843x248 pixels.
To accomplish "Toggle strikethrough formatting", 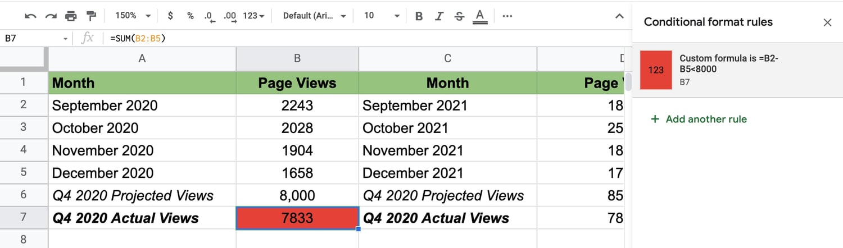I will coord(459,16).
